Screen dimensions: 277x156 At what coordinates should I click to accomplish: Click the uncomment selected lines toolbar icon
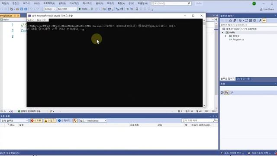[131, 9]
